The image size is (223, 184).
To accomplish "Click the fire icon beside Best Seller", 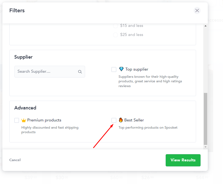I will click(121, 120).
